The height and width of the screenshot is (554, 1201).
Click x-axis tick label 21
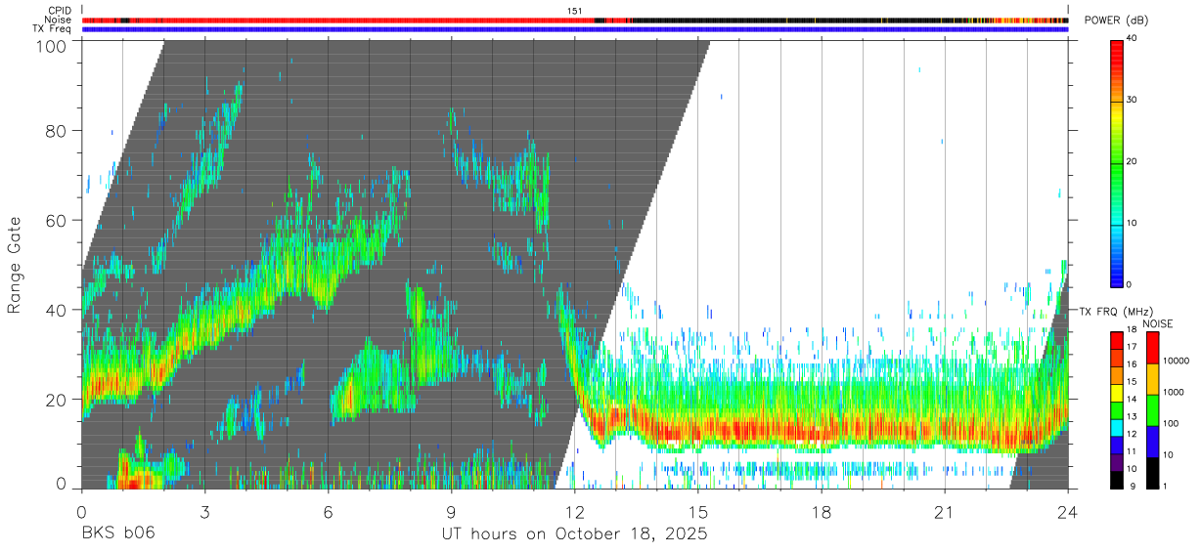click(x=945, y=511)
